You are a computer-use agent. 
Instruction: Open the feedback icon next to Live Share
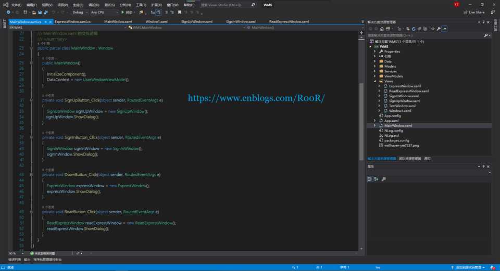(x=493, y=12)
